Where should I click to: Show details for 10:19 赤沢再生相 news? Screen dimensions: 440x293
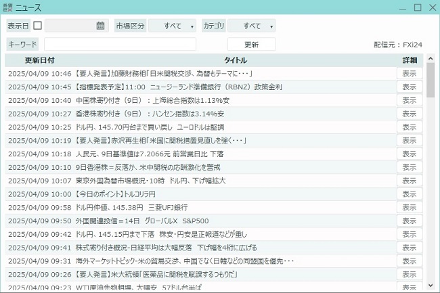pos(410,141)
